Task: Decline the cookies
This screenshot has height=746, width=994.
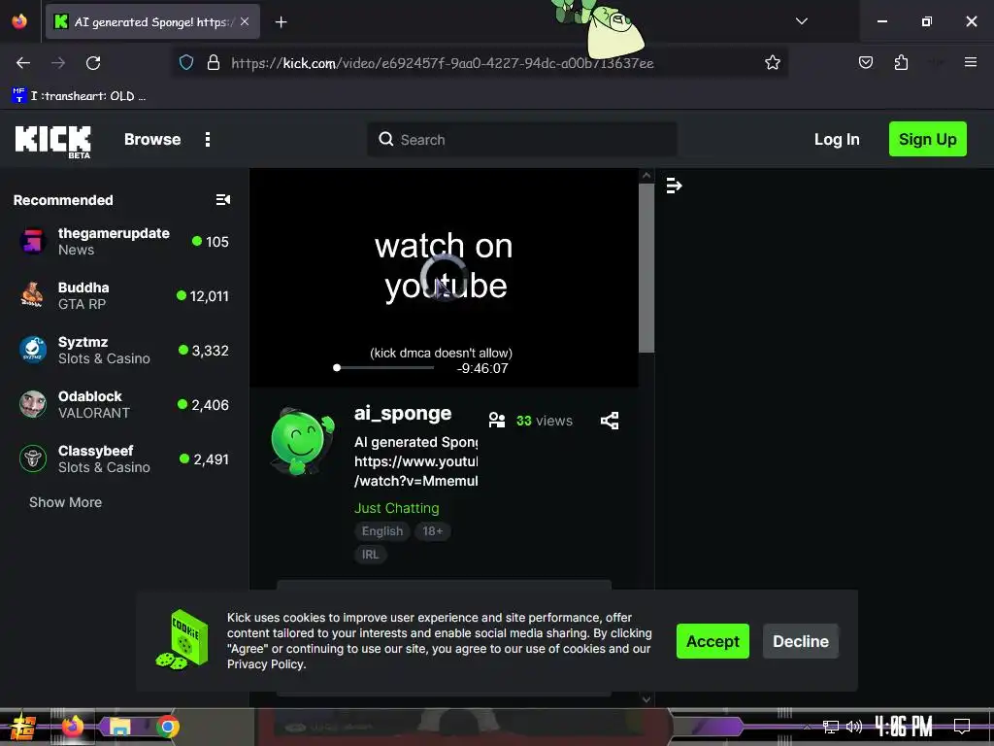Action: pyautogui.click(x=801, y=641)
